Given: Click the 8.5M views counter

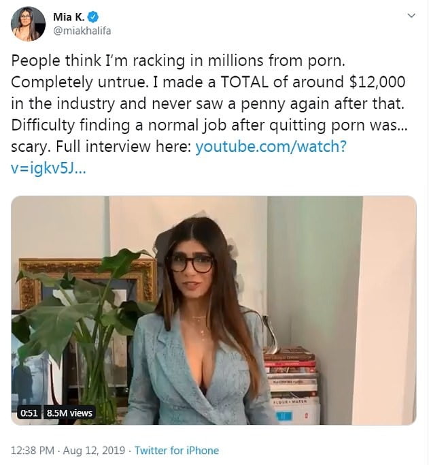Looking at the screenshot, I should tap(69, 413).
